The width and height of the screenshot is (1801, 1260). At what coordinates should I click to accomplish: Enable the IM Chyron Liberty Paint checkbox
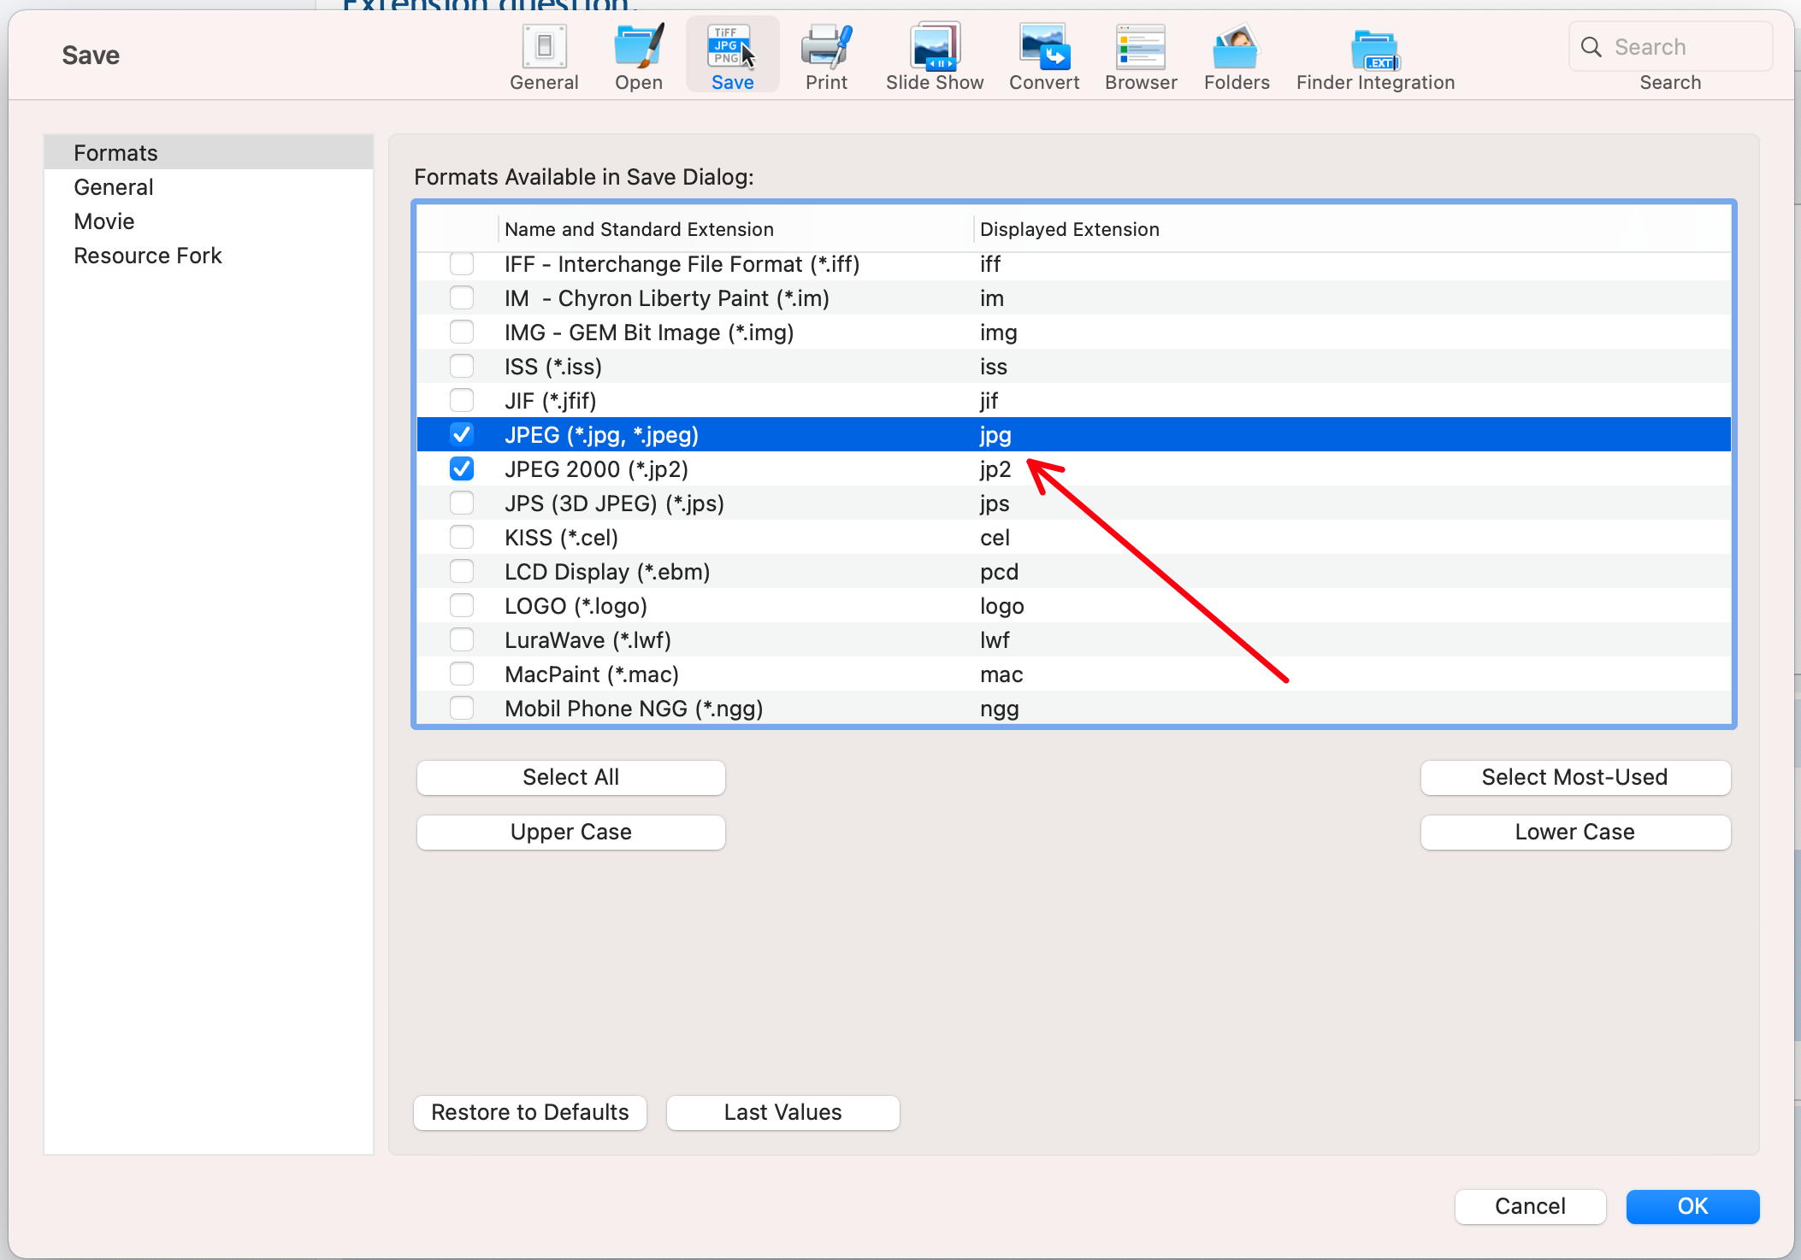coord(462,297)
